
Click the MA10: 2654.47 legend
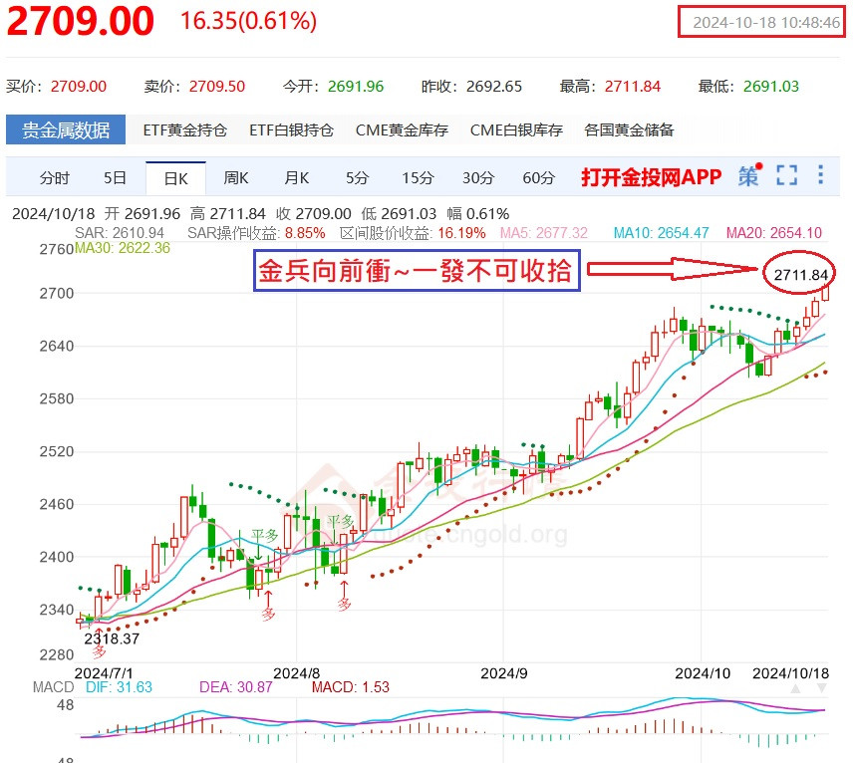[x=661, y=233]
